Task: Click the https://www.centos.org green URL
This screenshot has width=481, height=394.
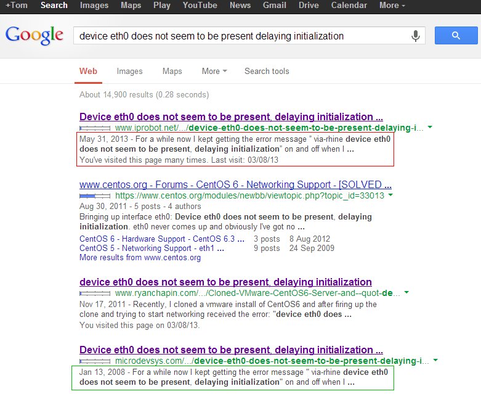Action: [x=249, y=195]
